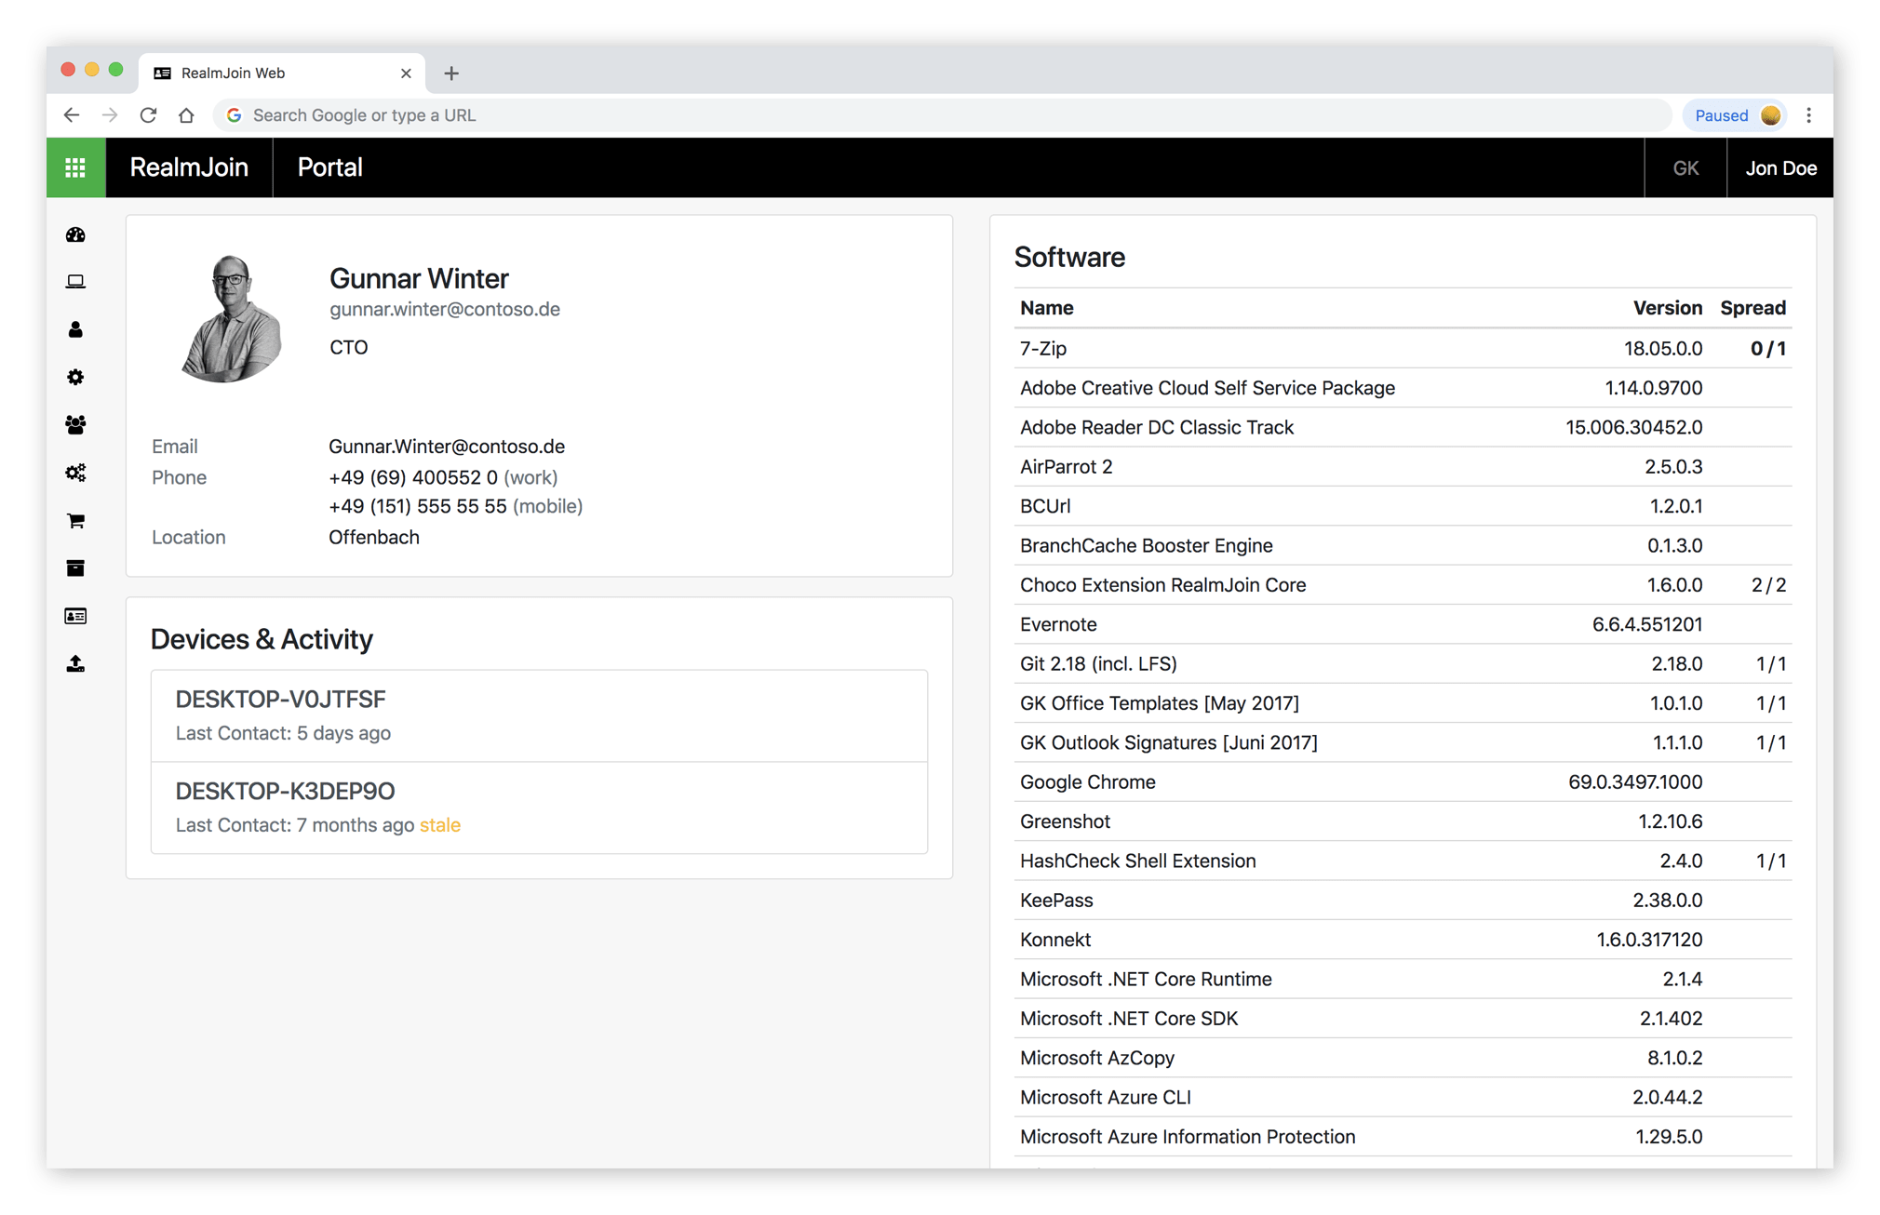Open the single gear settings icon in sidebar
The image size is (1880, 1215).
(x=75, y=377)
